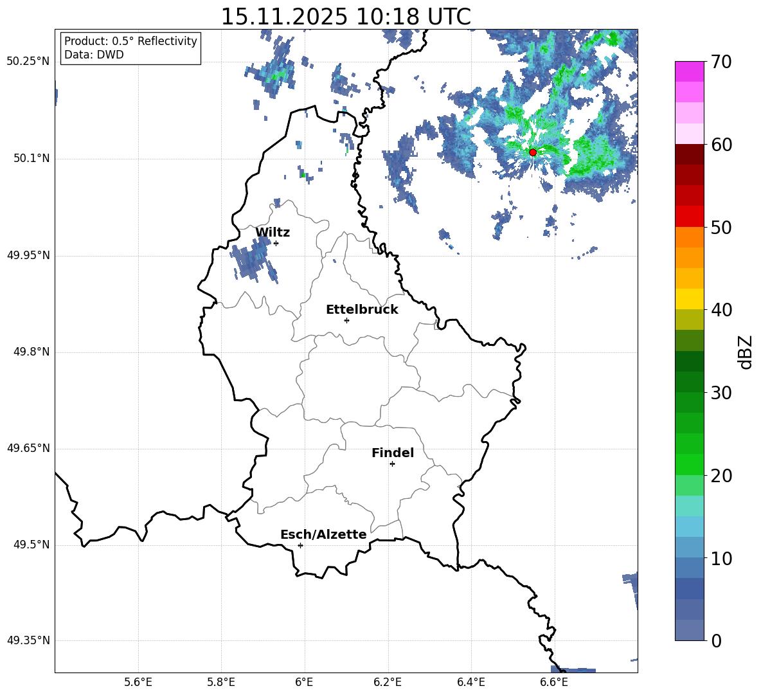Screen dimensions: 761x695
Task: Click the 49.8°N latitude label
Action: click(x=31, y=352)
